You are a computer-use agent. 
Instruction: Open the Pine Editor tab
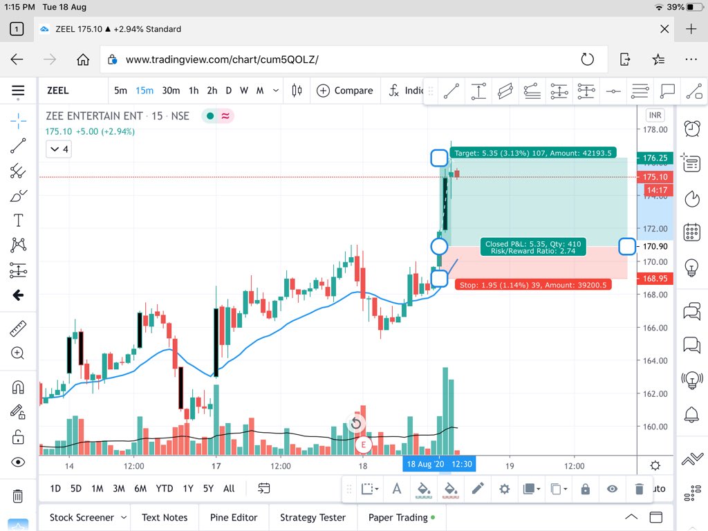234,517
